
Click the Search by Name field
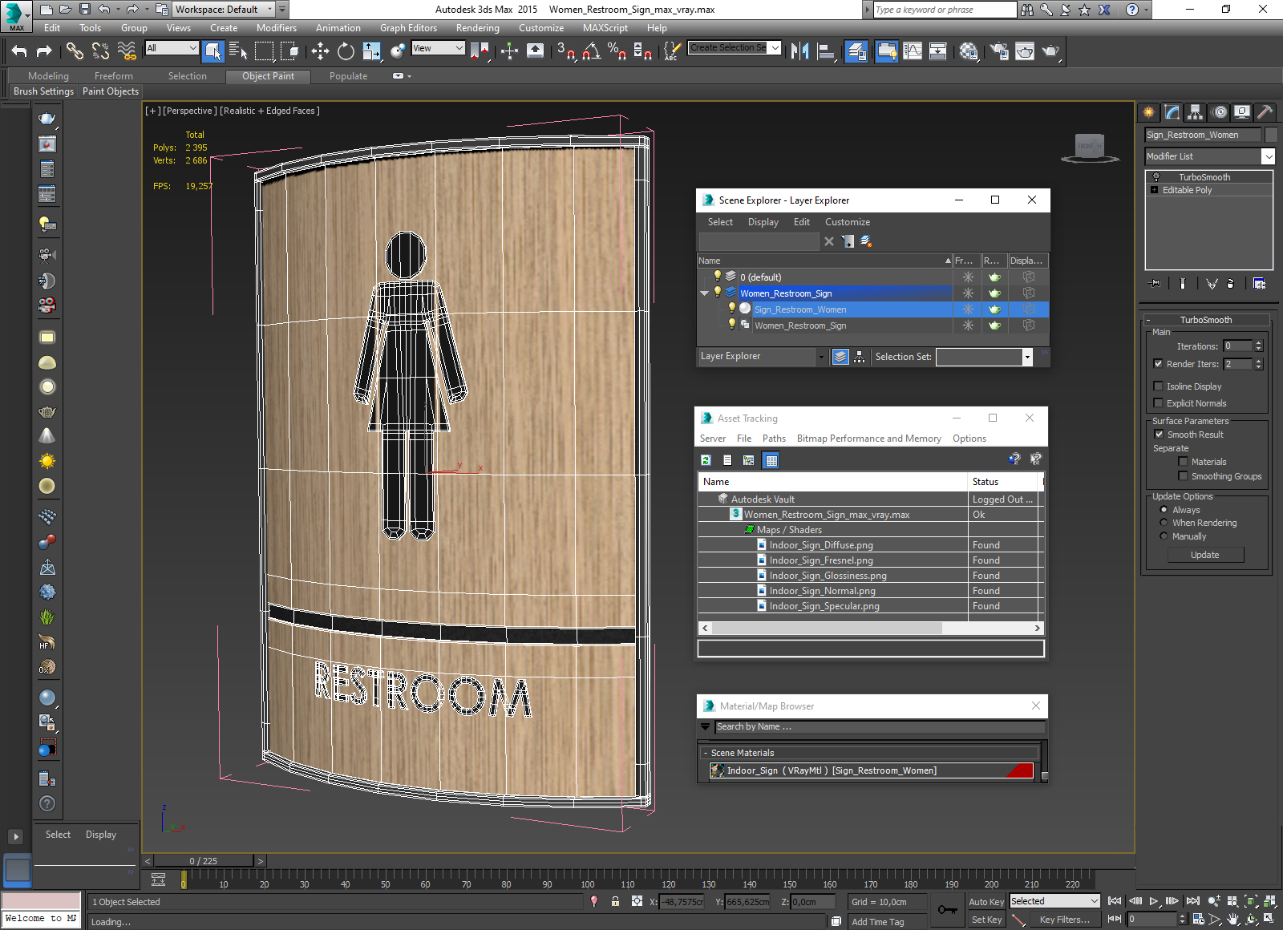coord(880,727)
